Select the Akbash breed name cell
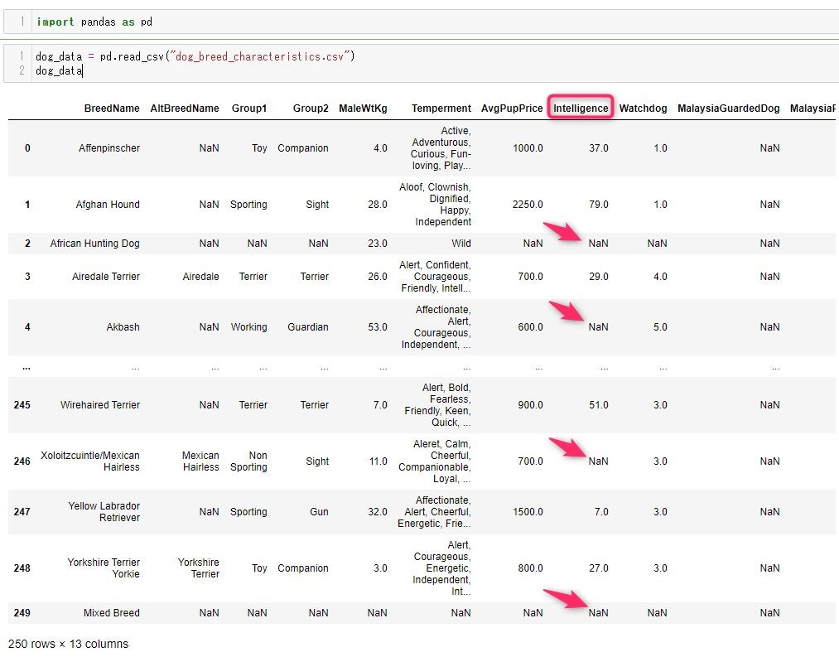 click(123, 327)
